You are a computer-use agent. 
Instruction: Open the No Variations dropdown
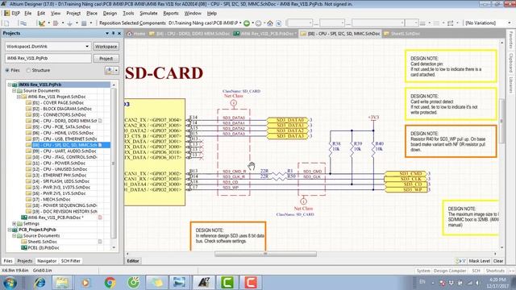point(510,23)
